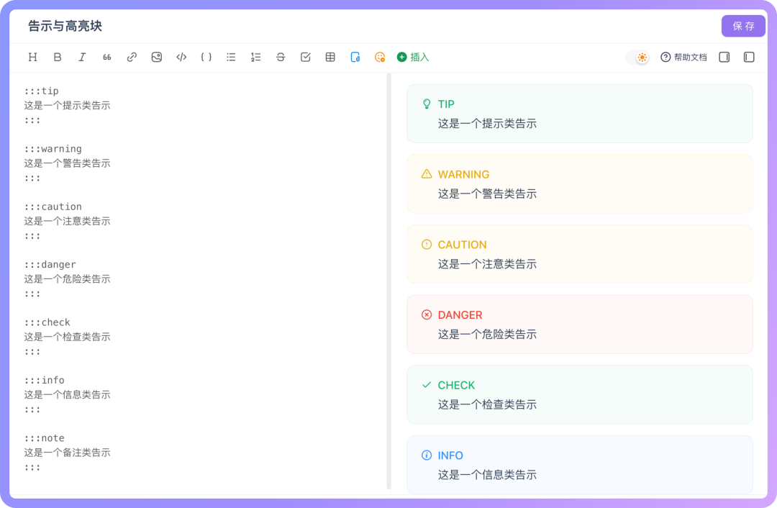
Task: Click the :::caution line in the editor
Action: [x=53, y=207]
